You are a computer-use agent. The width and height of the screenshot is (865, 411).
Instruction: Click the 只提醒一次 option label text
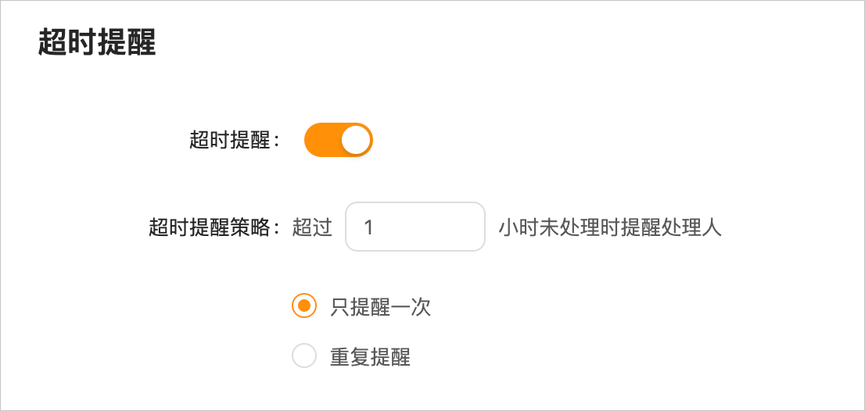tap(380, 306)
